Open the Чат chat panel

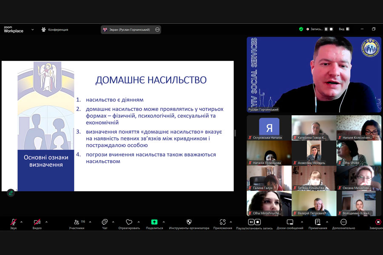[x=105, y=222]
